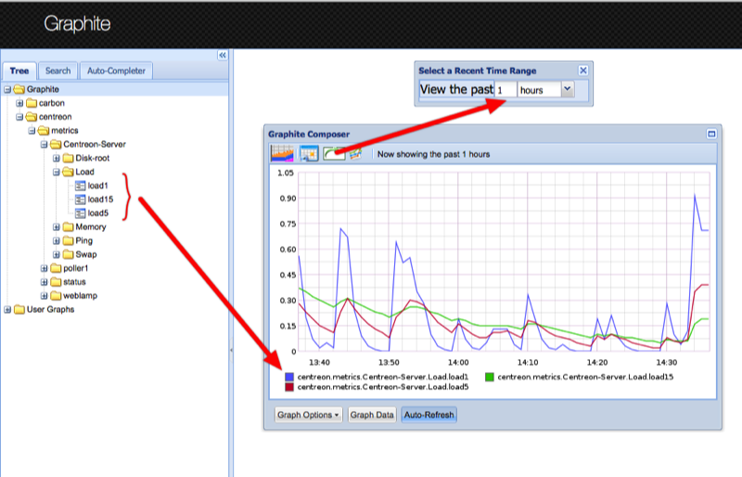Collapse the left panel with double-arrow icon

tap(222, 56)
